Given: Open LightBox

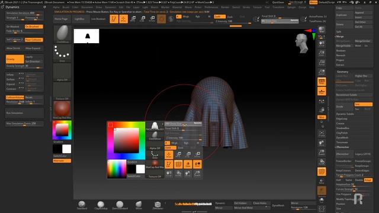Looking at the screenshot, I should click(x=81, y=19).
